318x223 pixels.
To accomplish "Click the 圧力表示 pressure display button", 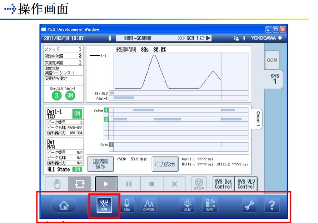I will [x=165, y=164].
